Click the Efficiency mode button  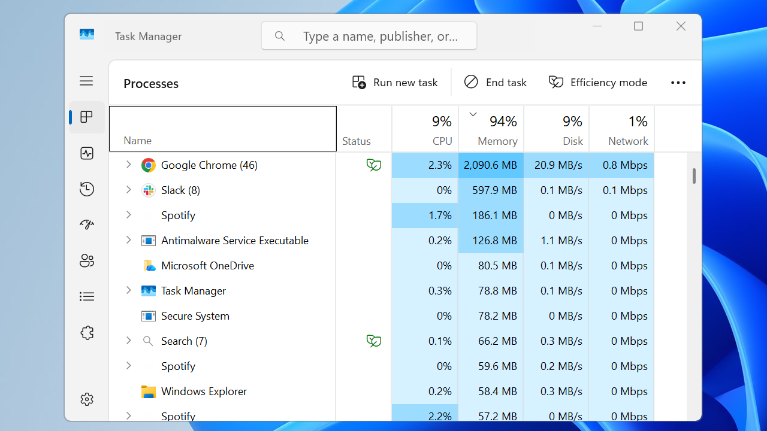coord(598,83)
